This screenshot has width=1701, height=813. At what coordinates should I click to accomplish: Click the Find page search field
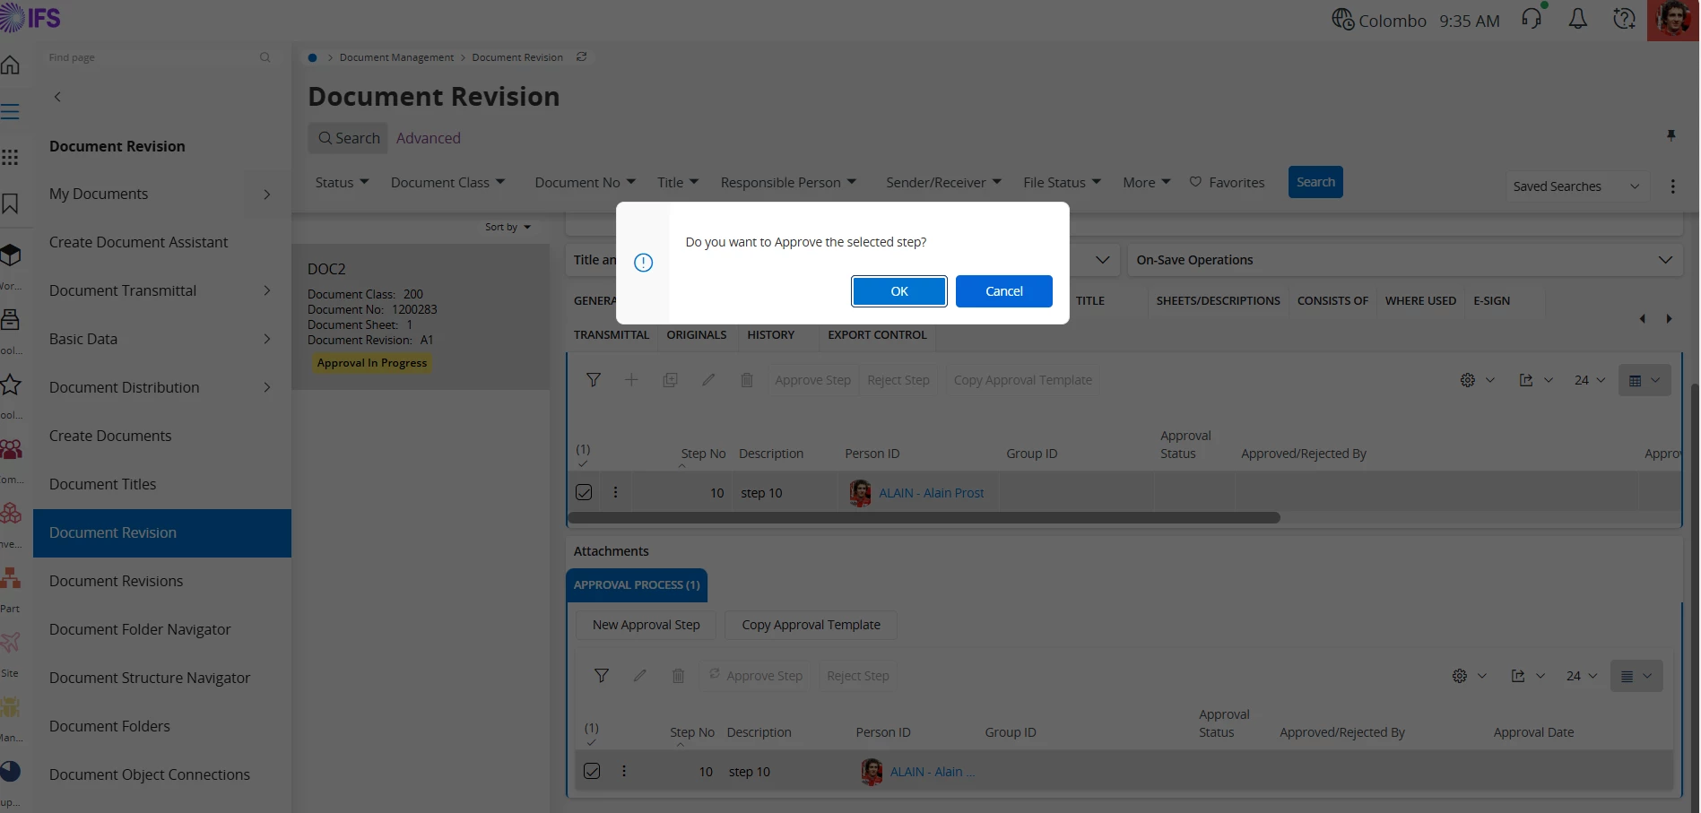coord(158,57)
